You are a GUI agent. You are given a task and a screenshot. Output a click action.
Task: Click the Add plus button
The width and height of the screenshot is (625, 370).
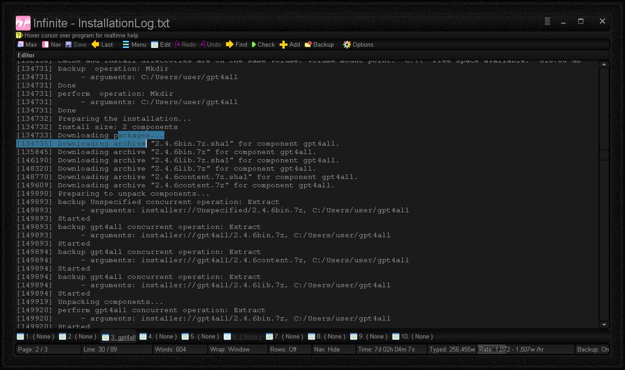pos(290,44)
